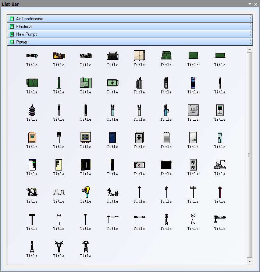Select the beige double-door cabinet icon

point(139,55)
